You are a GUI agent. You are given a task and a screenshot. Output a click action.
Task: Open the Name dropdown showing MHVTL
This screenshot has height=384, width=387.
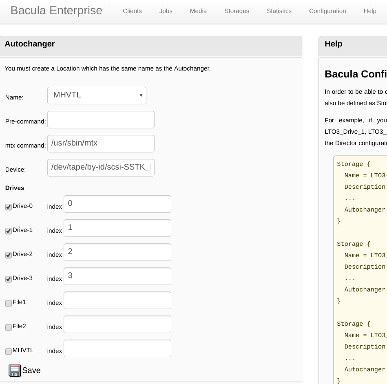97,95
